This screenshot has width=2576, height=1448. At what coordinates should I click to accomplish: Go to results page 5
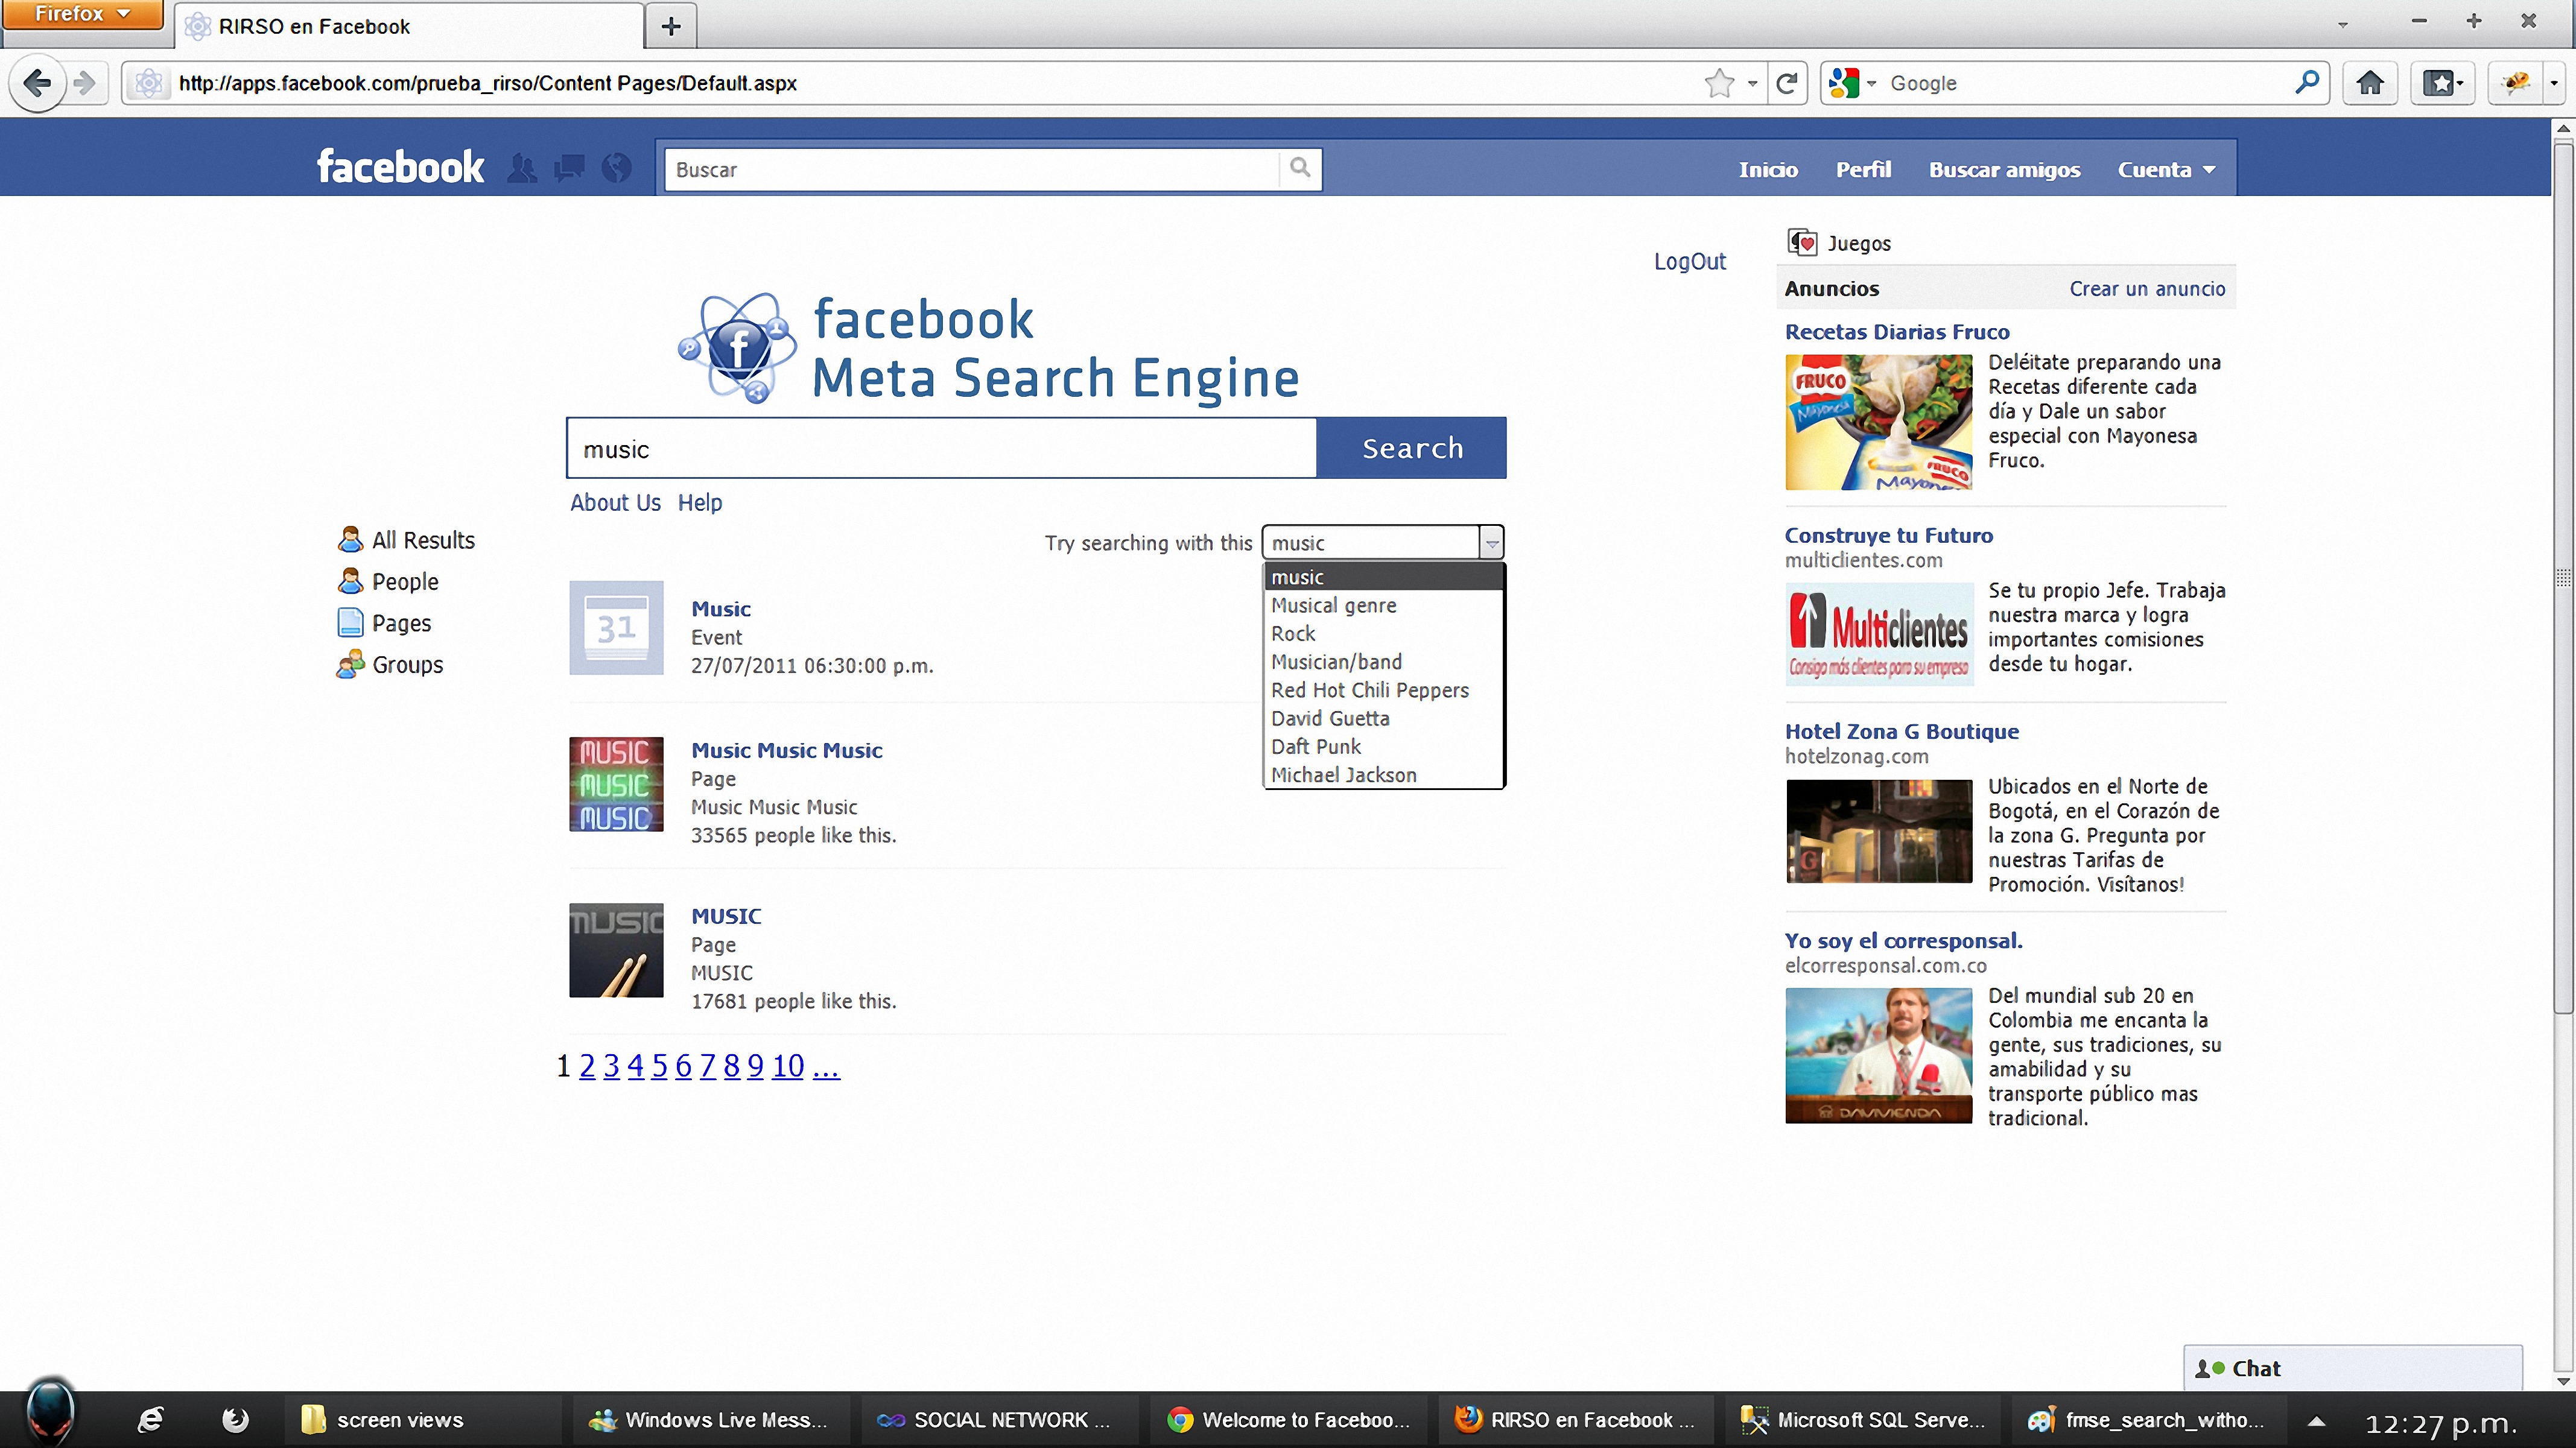click(x=659, y=1066)
